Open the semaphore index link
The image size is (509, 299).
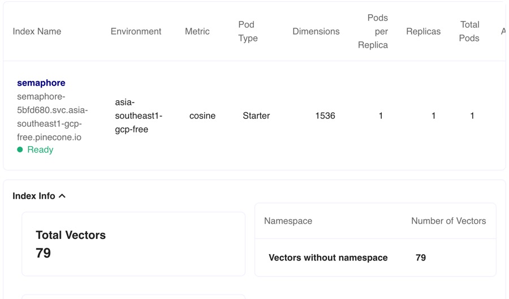(41, 83)
